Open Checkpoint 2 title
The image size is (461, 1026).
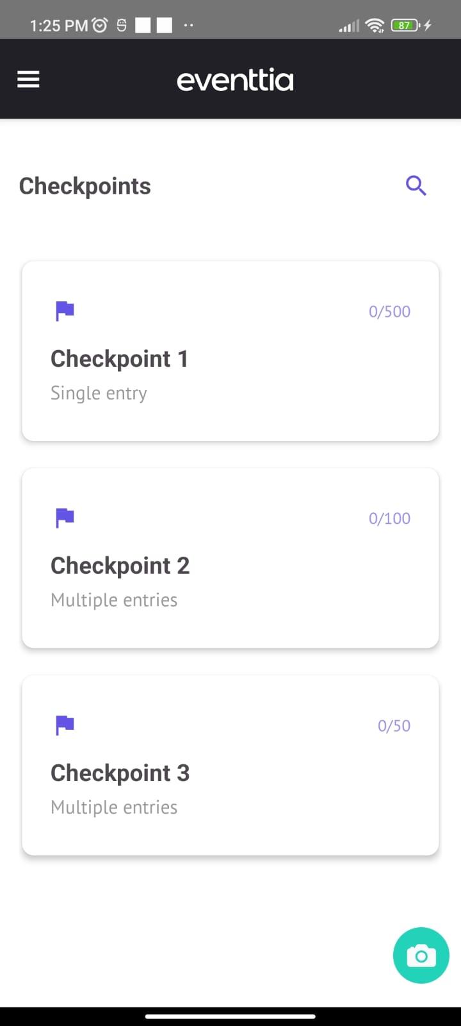click(x=120, y=566)
